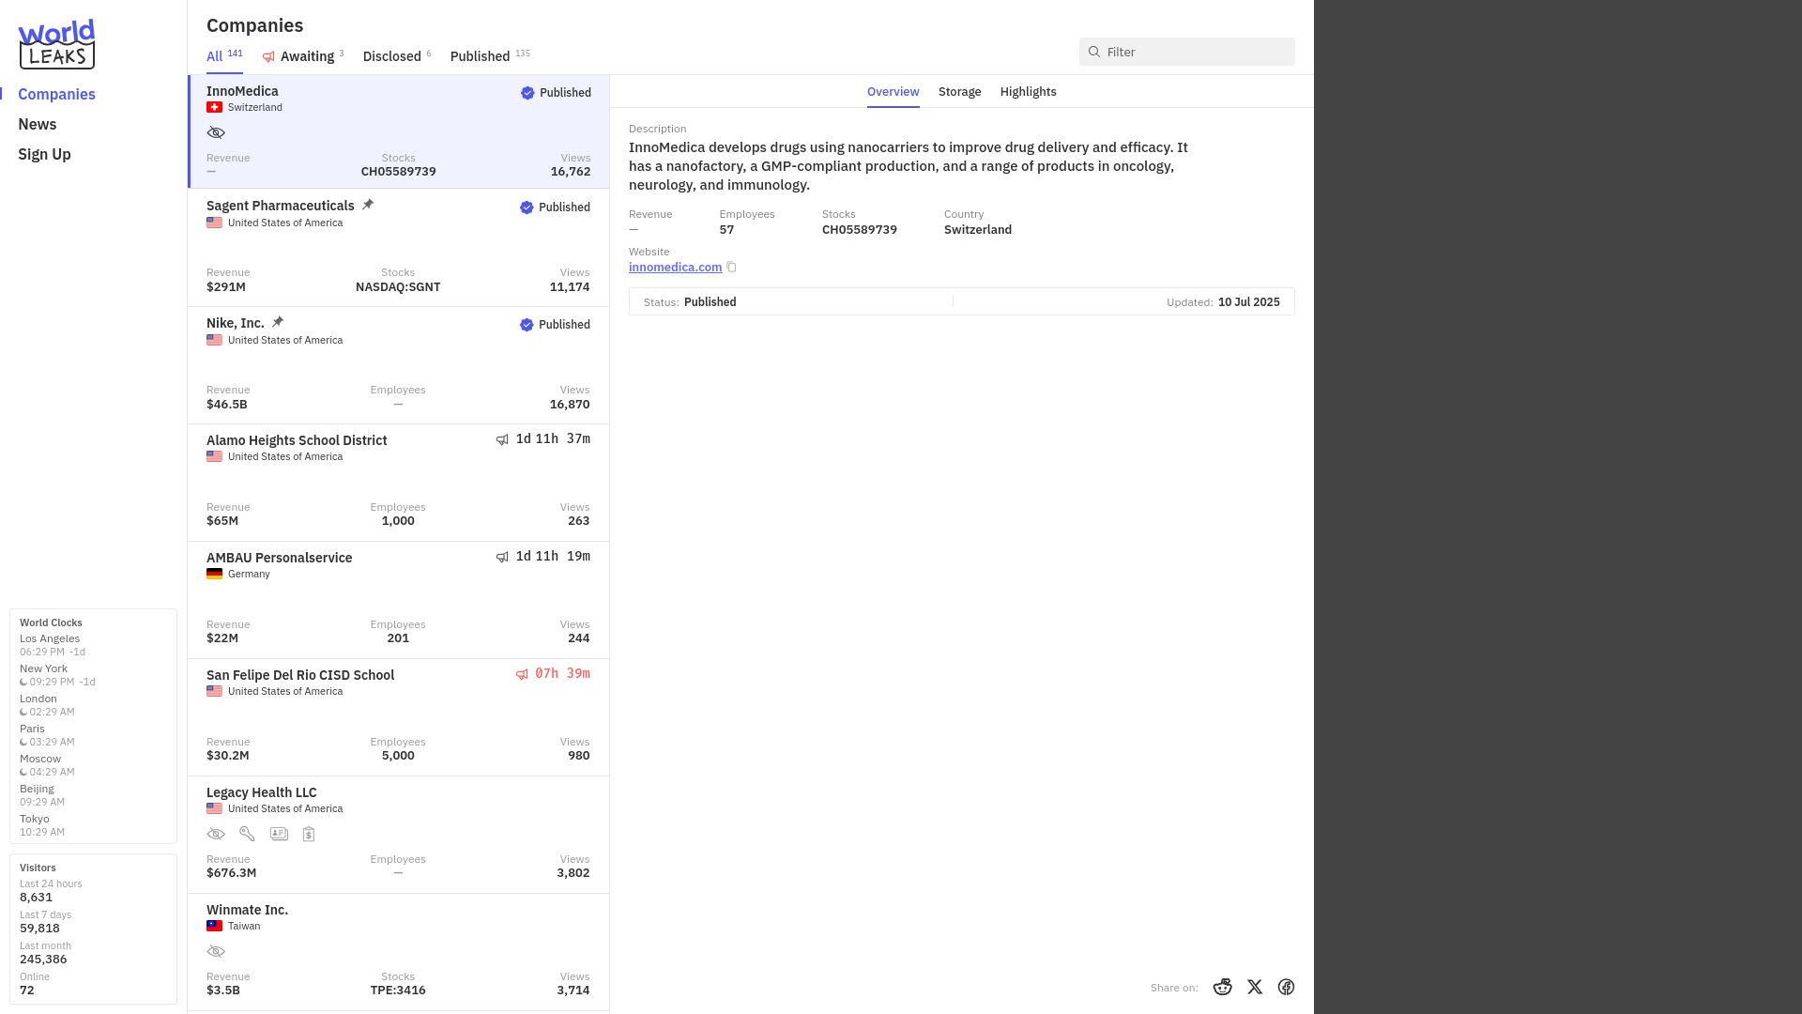Click the dollar clipboard icon under Legacy Health
1802x1014 pixels.
click(x=309, y=834)
